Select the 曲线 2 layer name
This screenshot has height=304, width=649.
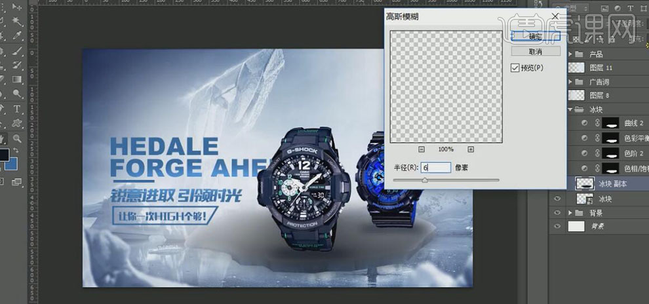coord(634,123)
